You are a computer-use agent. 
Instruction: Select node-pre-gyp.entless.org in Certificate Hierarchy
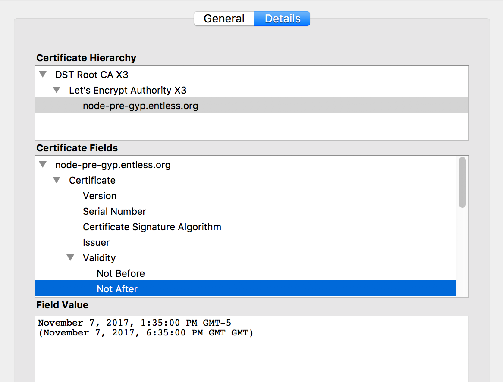252,106
